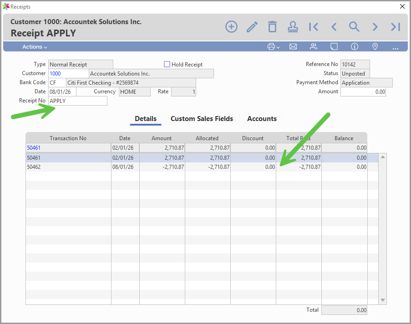Click the contacts people icon
This screenshot has height=324, width=411.
[x=314, y=47]
